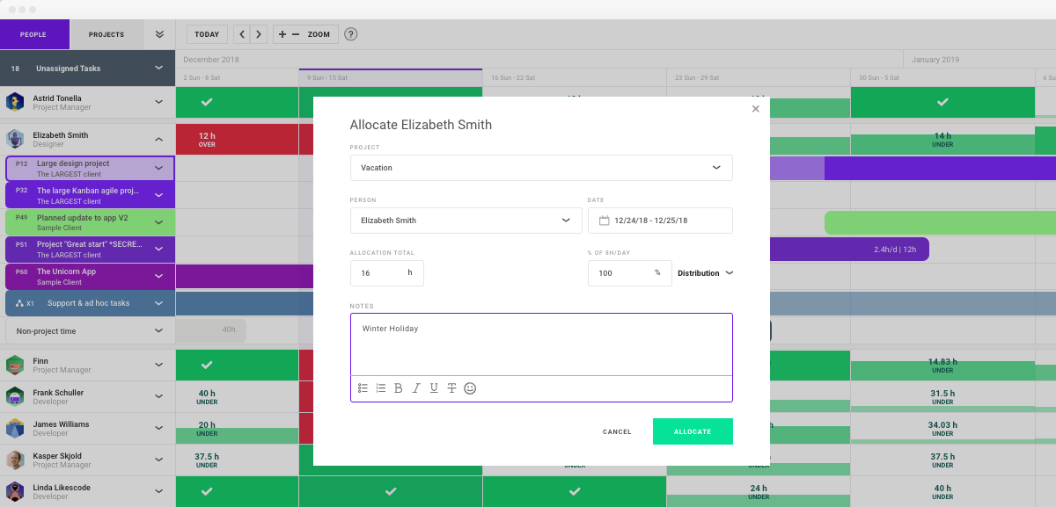Click the 9 Sun - 15 Sat week header
Screen dimensions: 1056x507
click(391, 77)
